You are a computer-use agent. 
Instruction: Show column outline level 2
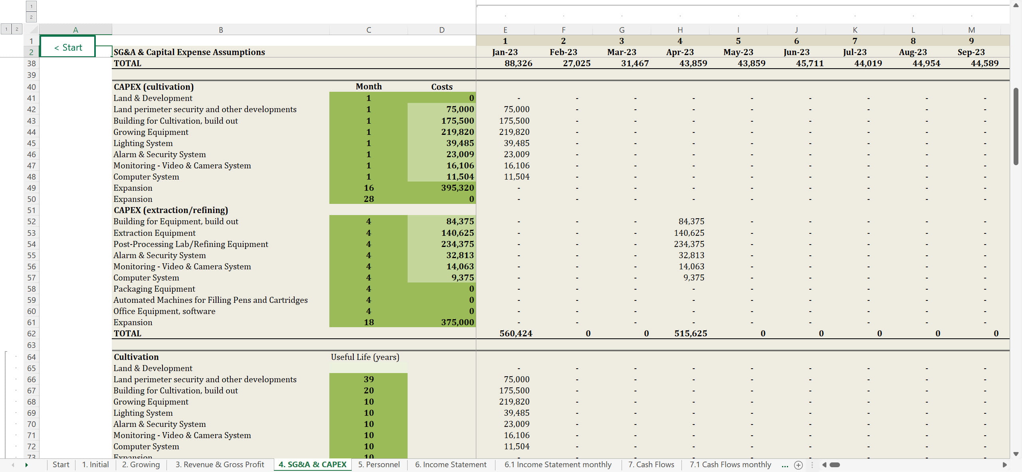31,17
